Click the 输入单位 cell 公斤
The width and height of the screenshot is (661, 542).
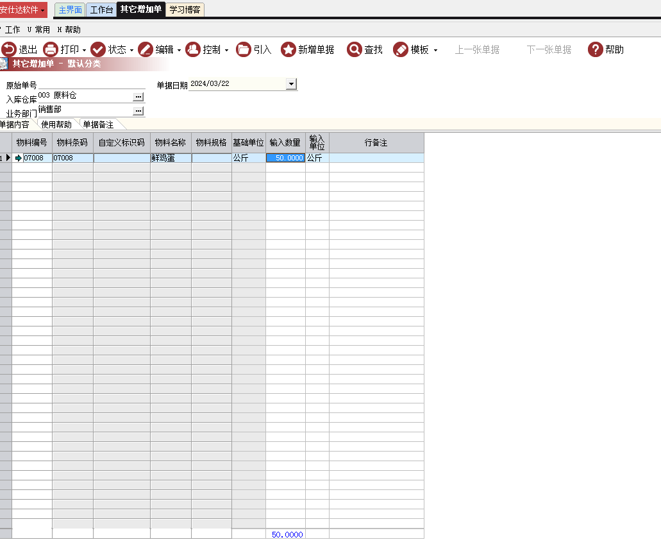pyautogui.click(x=317, y=158)
